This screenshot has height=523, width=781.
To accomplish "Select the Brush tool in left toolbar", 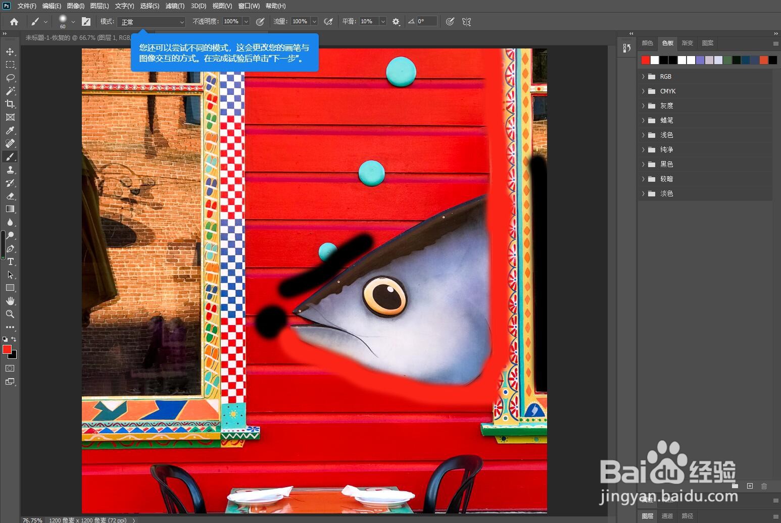I will click(10, 156).
